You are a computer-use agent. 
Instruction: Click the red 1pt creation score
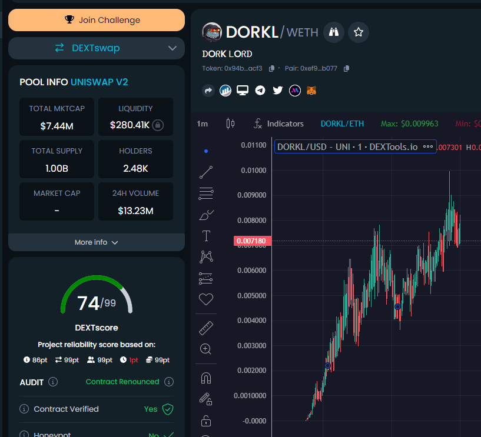coord(129,360)
